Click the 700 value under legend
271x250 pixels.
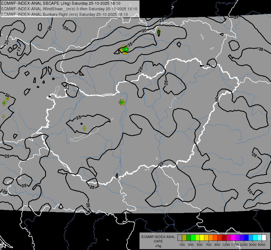pyautogui.click(x=209, y=245)
